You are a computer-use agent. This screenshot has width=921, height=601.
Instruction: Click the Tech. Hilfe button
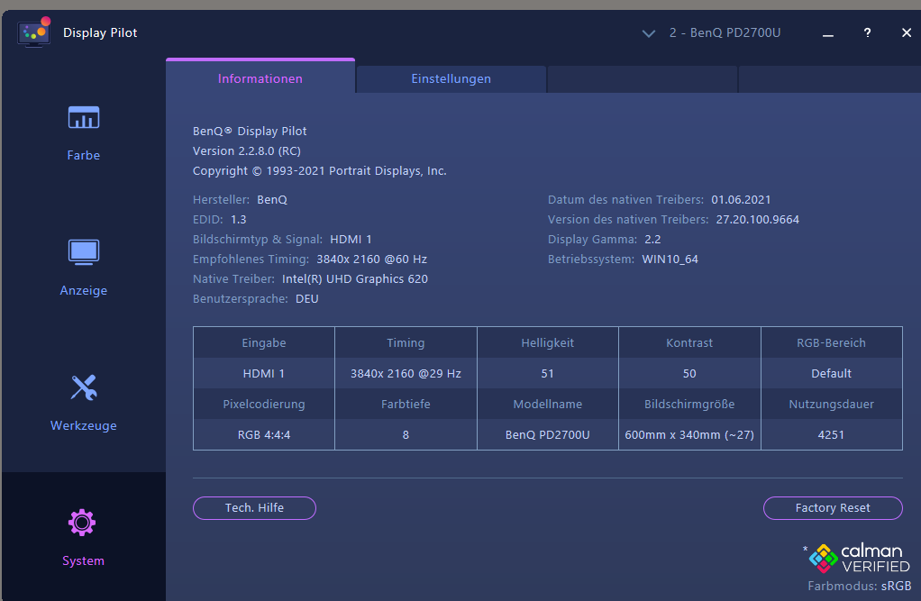254,508
